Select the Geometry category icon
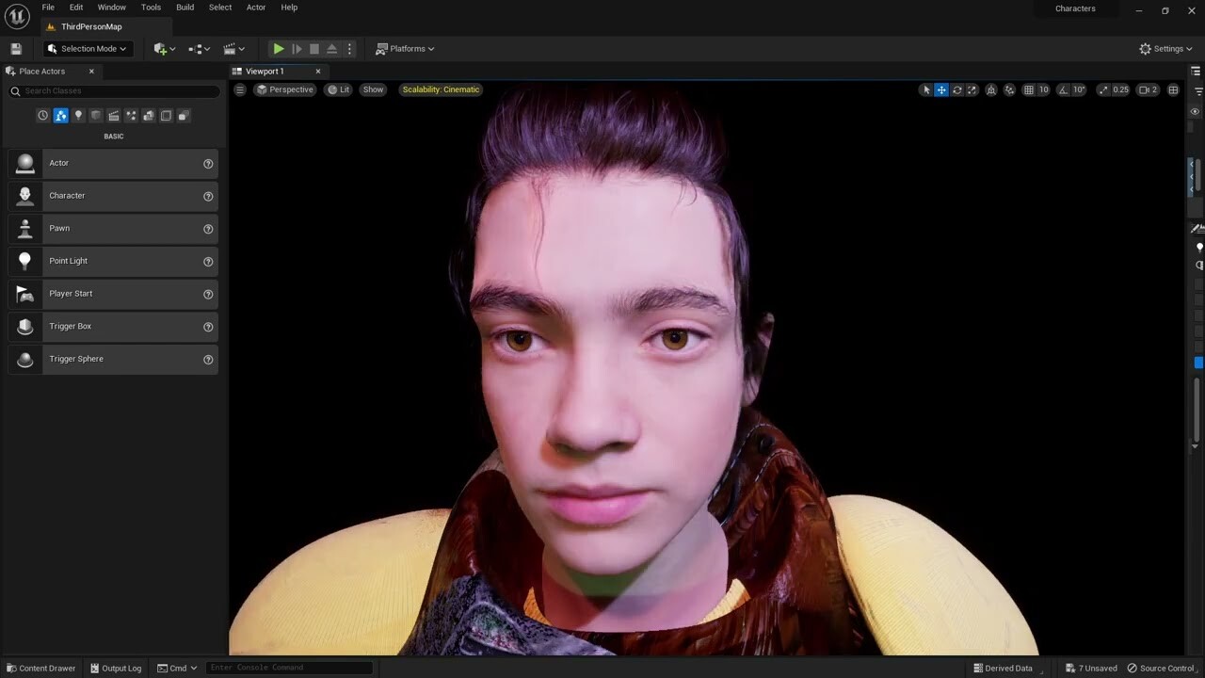The height and width of the screenshot is (678, 1205). pos(149,116)
